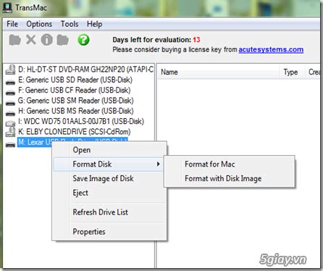Click the Format Disk submenu arrow

point(158,164)
